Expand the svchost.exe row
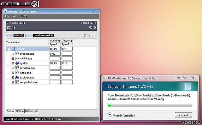 click(13, 54)
